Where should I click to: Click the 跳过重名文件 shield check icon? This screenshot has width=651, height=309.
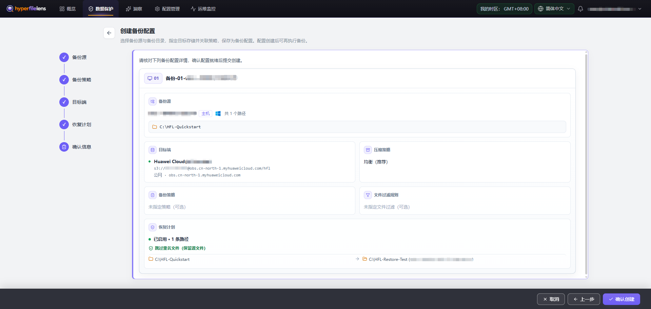pos(151,248)
